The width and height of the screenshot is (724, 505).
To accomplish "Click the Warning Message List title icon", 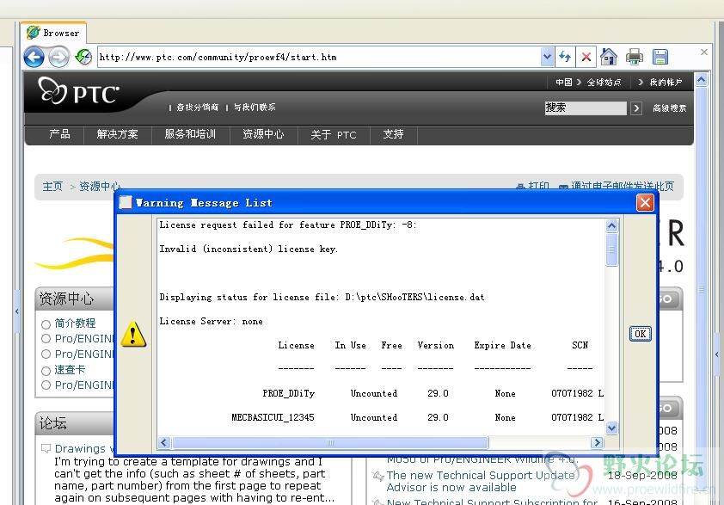I will 126,202.
